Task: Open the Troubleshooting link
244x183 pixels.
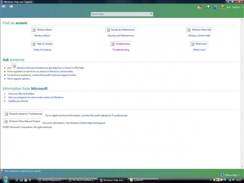Action: click(x=121, y=50)
